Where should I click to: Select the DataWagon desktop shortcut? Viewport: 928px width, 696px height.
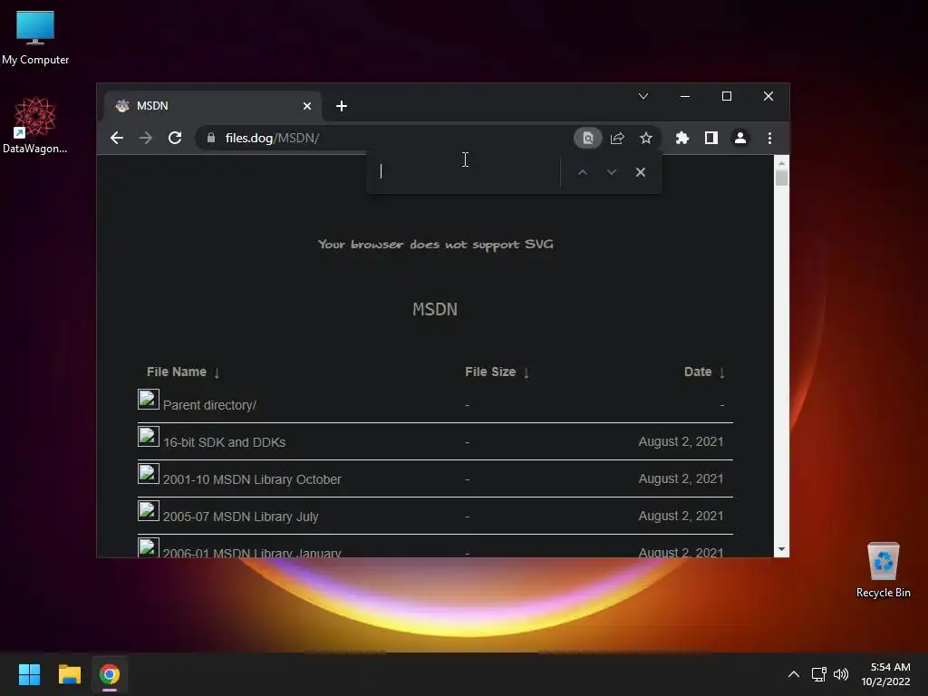pos(35,125)
